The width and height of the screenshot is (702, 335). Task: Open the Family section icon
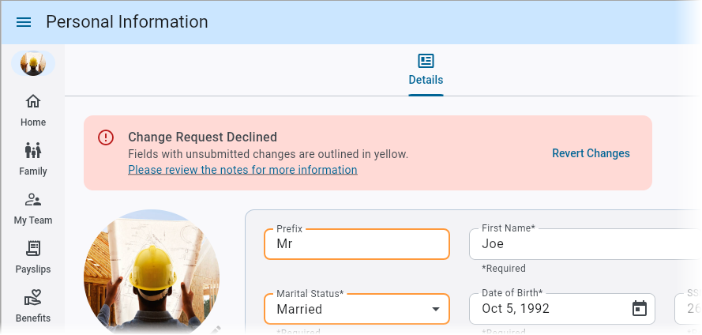point(33,159)
